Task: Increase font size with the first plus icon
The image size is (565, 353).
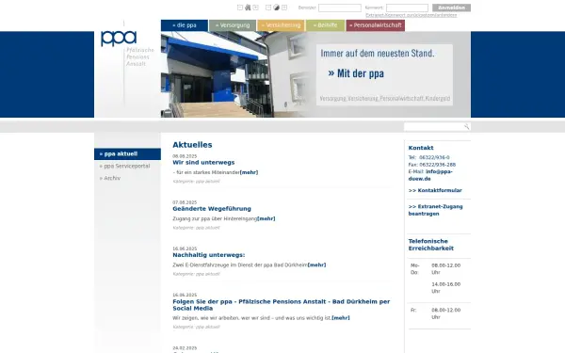Action: [x=255, y=8]
